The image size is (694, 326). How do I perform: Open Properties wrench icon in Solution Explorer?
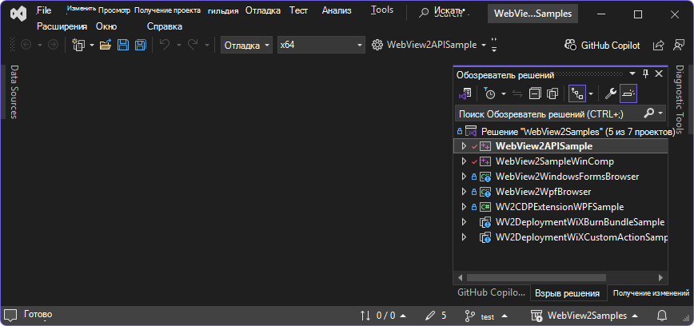611,93
